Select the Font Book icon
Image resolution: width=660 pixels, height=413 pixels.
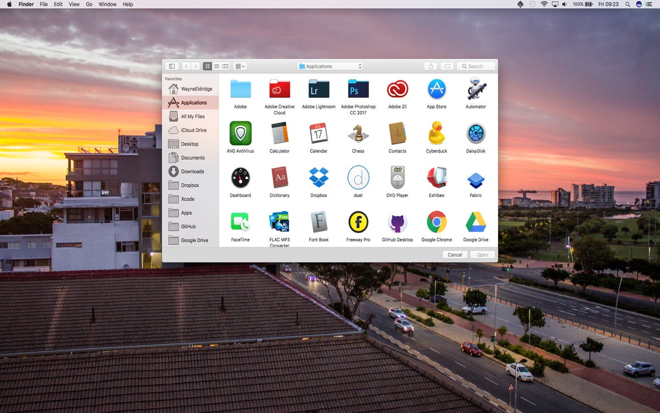[319, 222]
